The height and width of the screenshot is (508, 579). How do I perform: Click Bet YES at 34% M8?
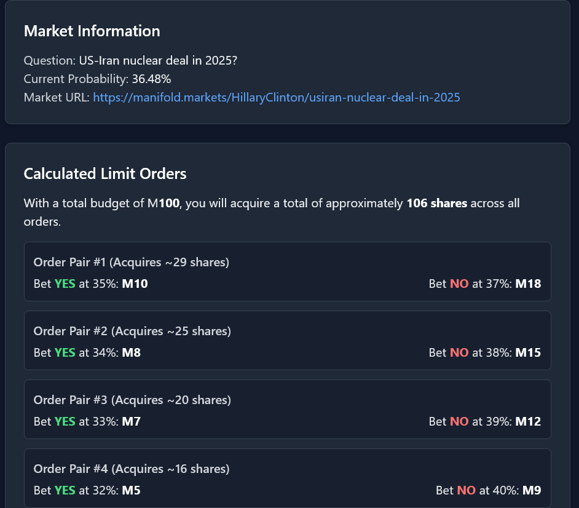pos(87,352)
